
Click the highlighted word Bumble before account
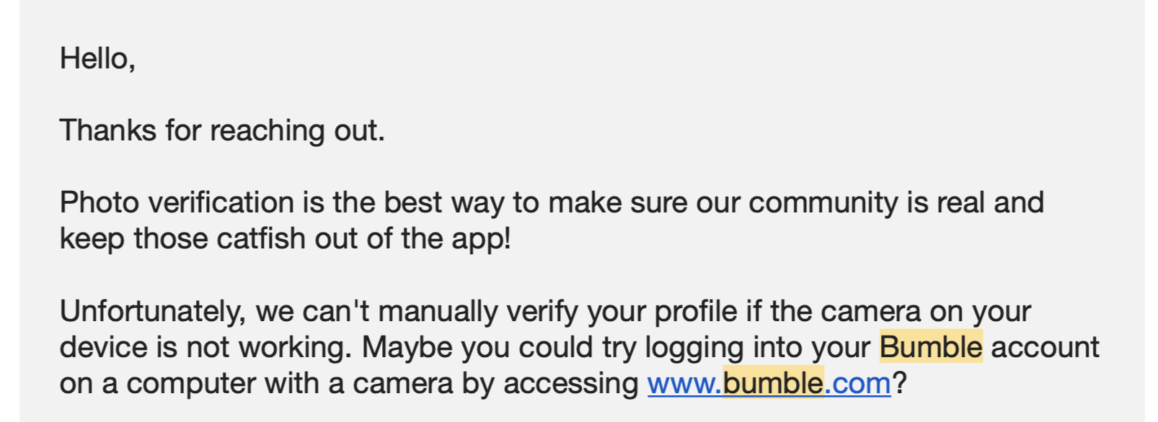tap(931, 347)
